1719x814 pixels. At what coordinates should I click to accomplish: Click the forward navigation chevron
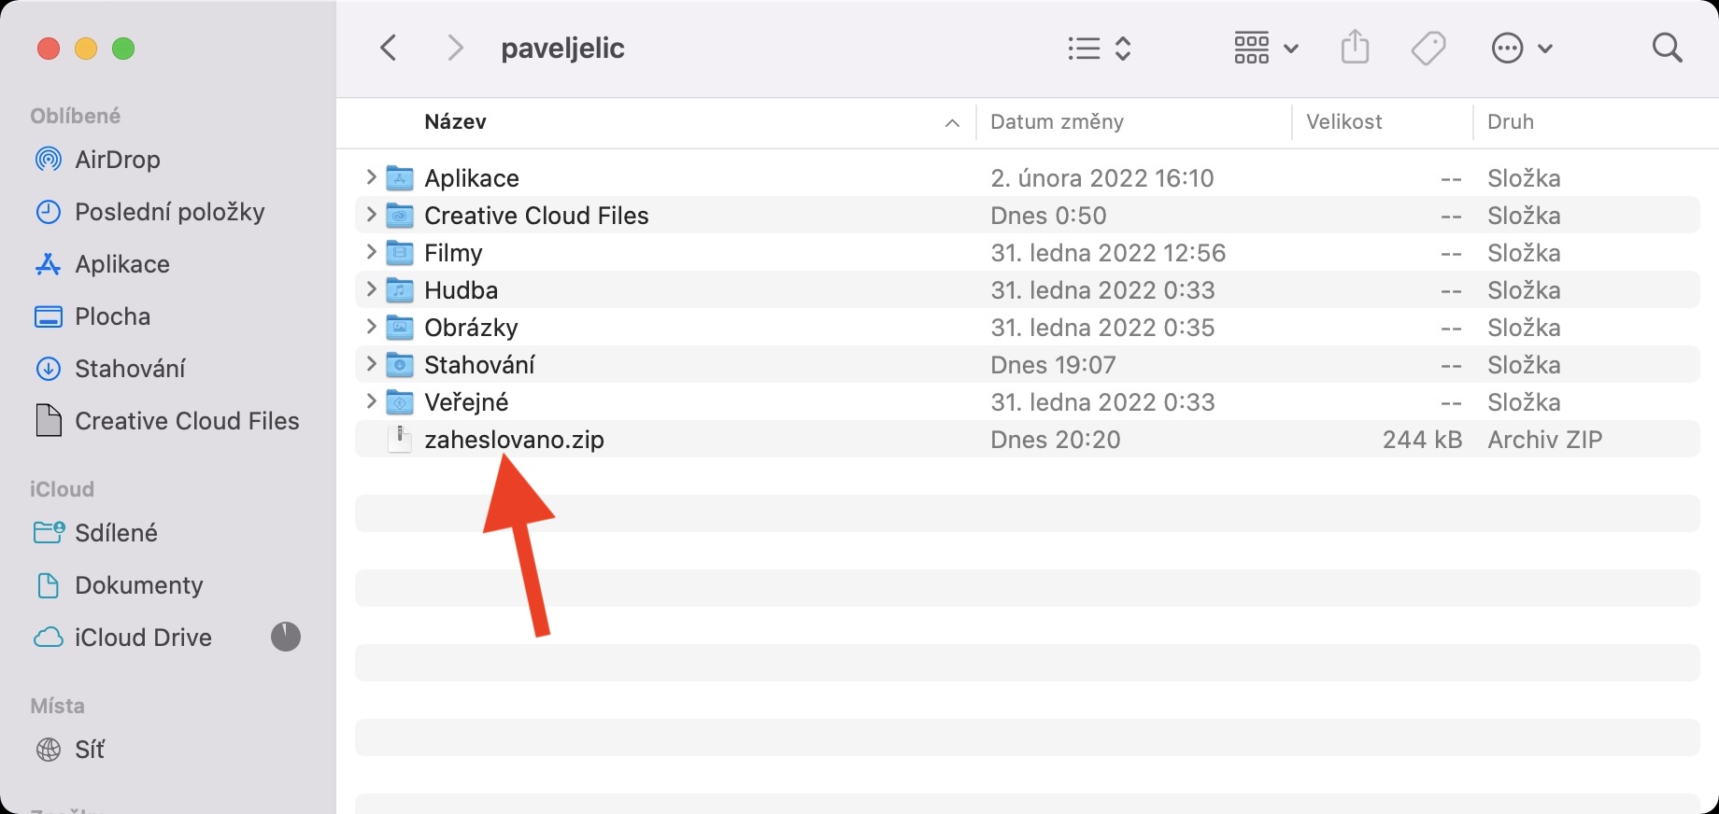[455, 48]
